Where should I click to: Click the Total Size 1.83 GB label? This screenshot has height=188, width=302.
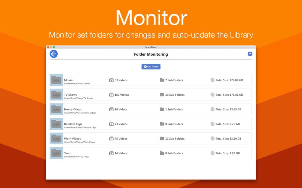tap(228, 153)
